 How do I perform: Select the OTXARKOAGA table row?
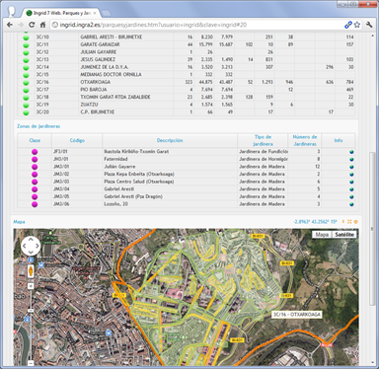click(187, 82)
